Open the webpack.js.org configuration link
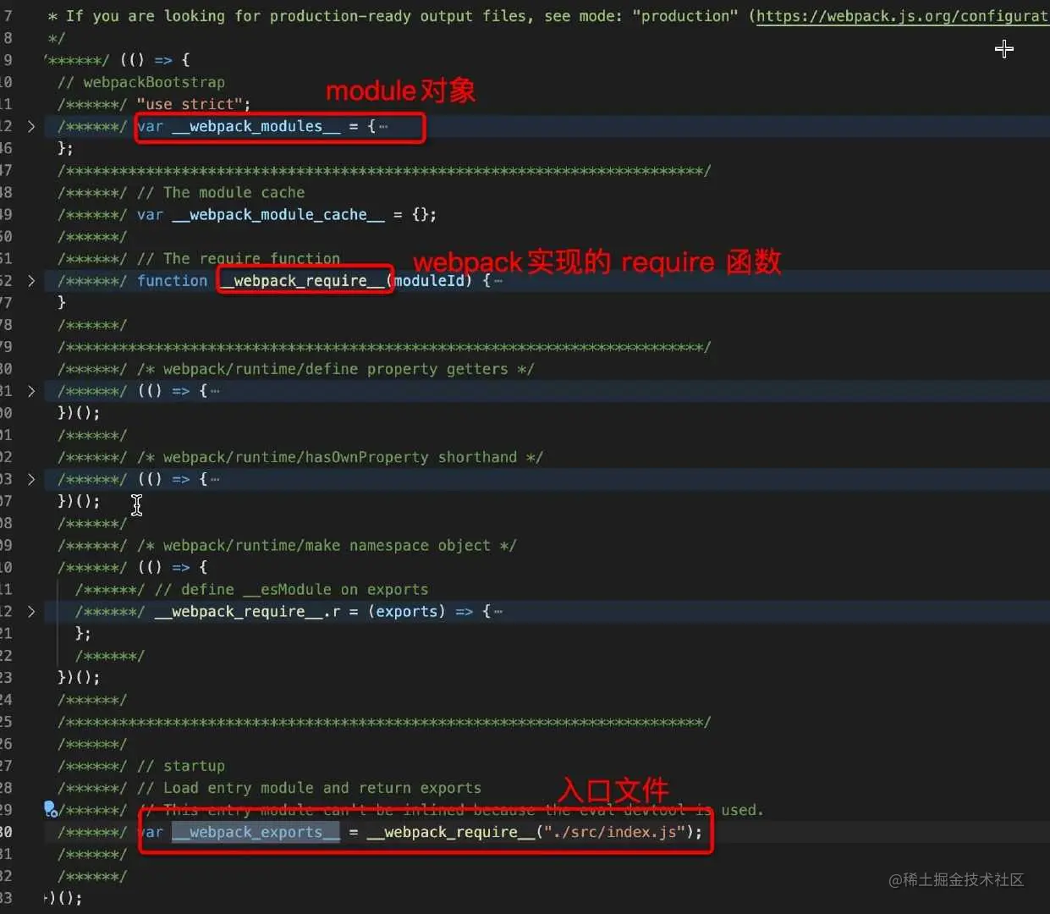 coord(902,16)
